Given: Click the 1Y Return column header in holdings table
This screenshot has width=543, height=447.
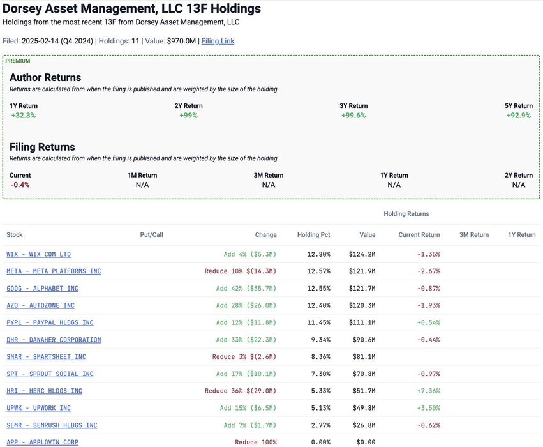Looking at the screenshot, I should click(x=521, y=234).
